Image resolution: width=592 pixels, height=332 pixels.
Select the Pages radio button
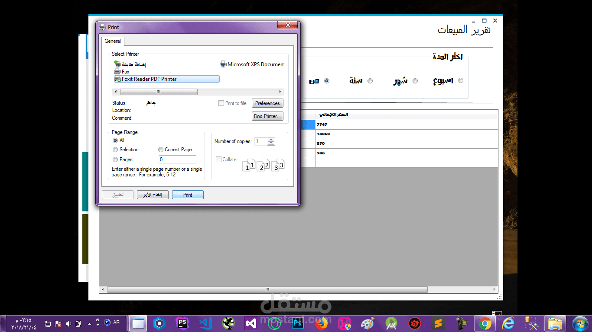(115, 160)
